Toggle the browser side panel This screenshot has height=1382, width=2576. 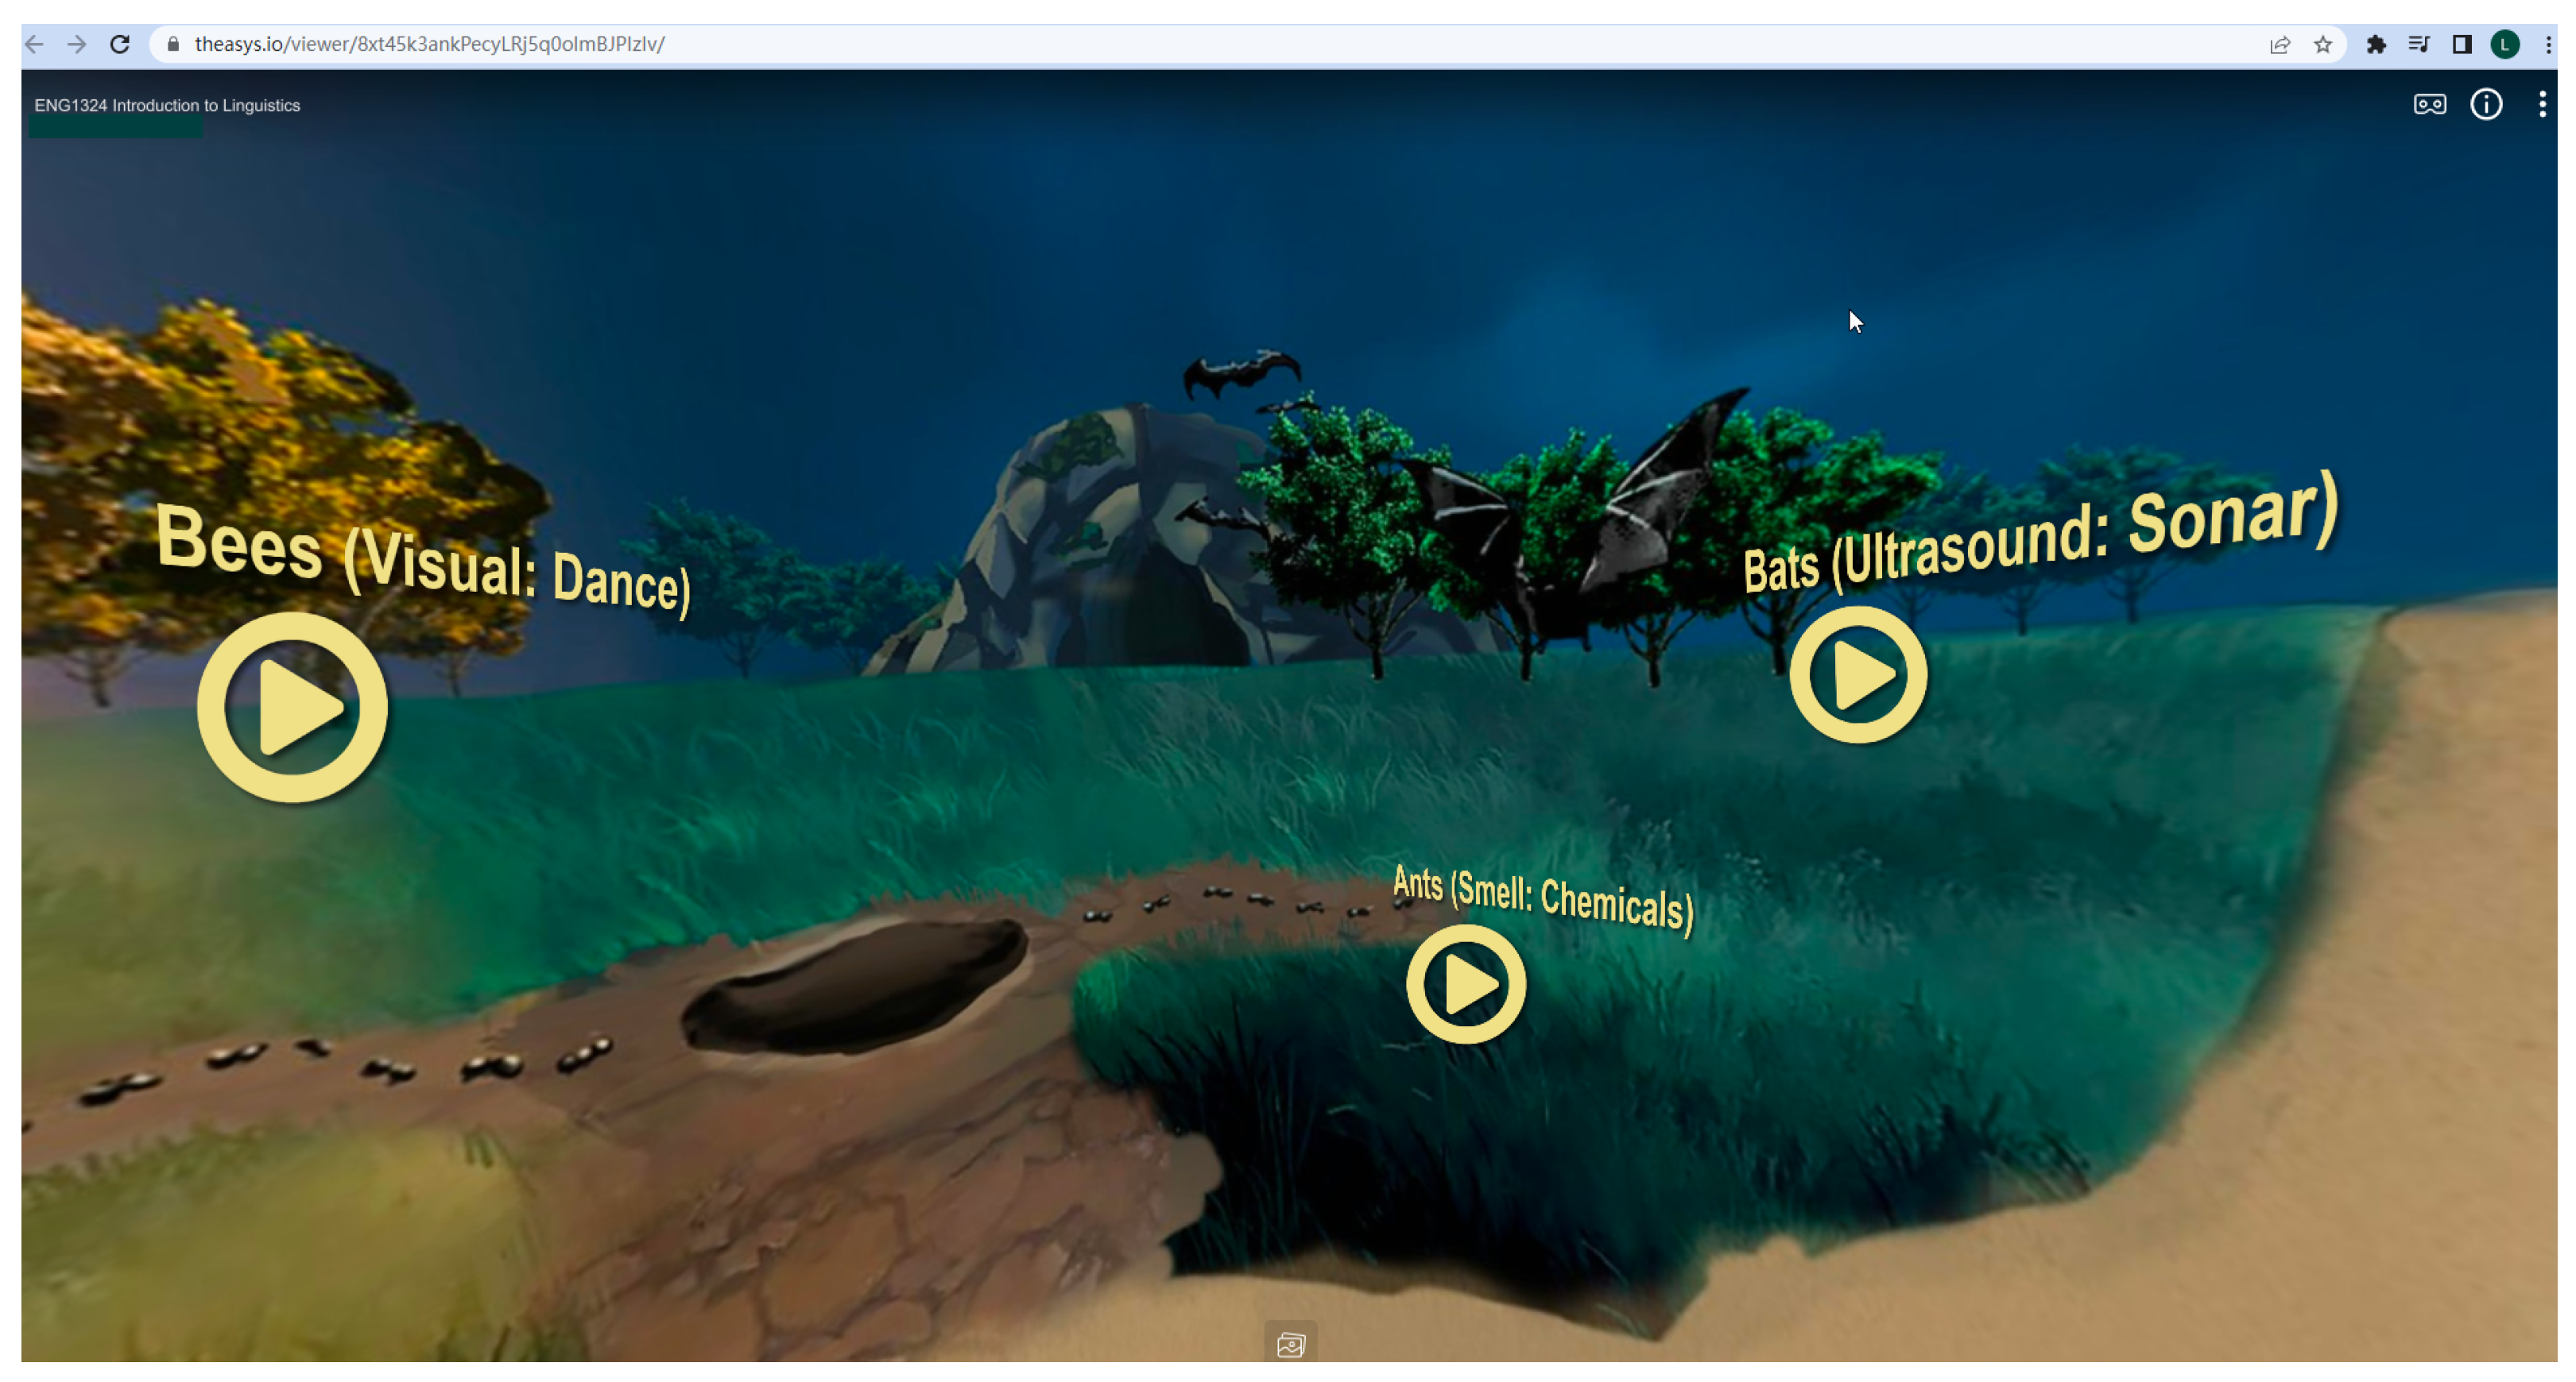[2462, 44]
